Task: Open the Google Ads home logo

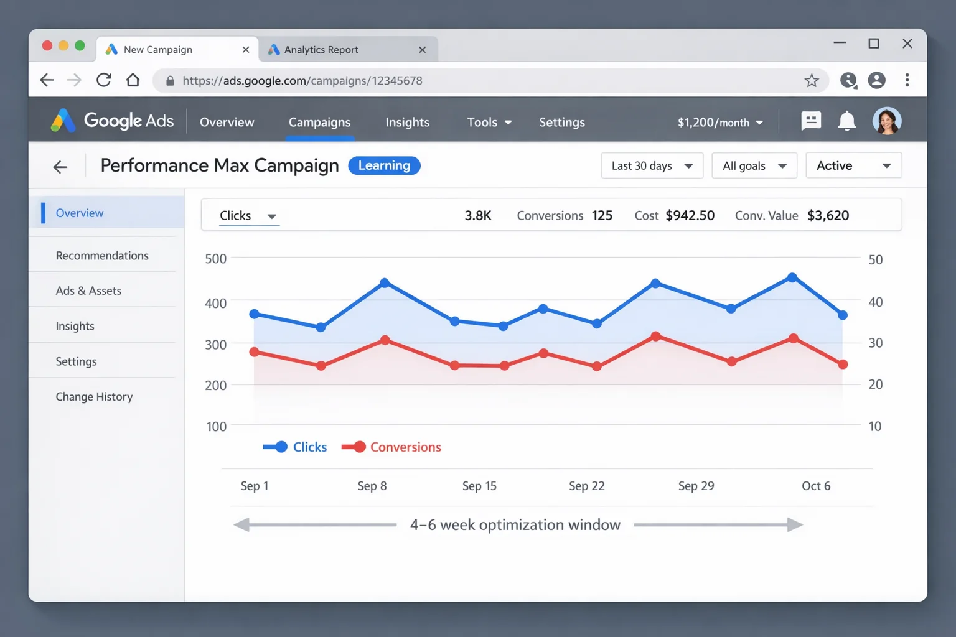Action: click(x=112, y=121)
